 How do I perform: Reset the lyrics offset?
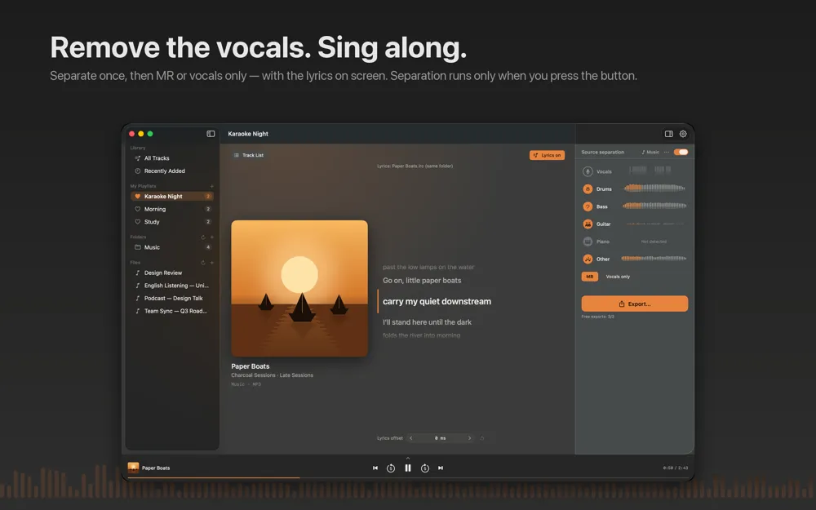482,438
